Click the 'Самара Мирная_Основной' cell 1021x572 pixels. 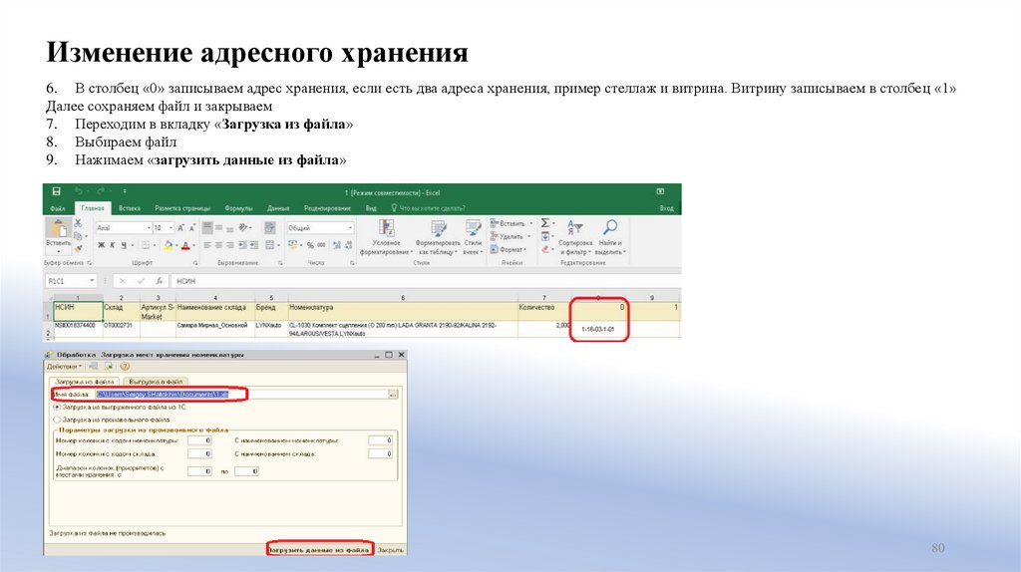(214, 329)
